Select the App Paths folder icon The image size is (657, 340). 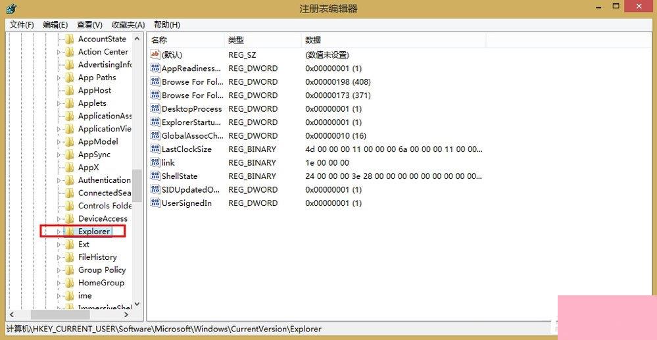[70, 78]
